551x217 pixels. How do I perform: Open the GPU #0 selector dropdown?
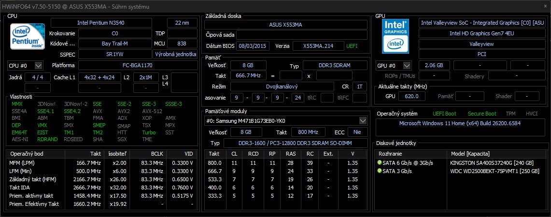tap(407, 65)
